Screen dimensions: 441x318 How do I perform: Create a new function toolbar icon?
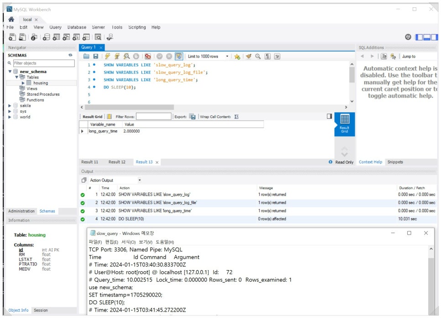[86, 37]
